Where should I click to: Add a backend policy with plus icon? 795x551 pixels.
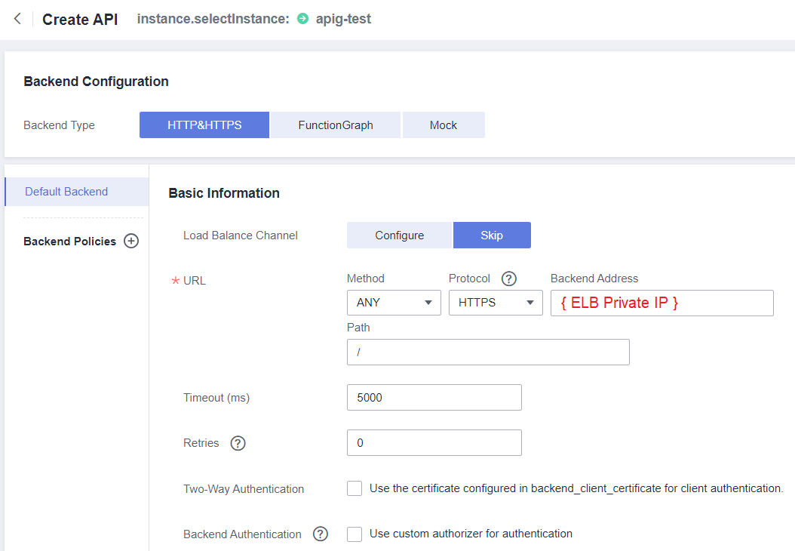coord(131,242)
